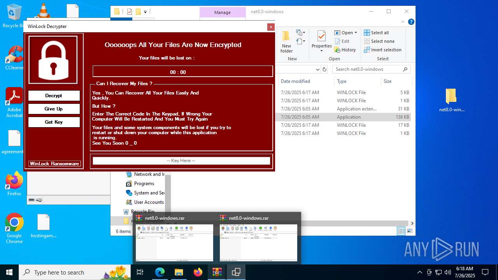Refresh the Explorer address bar

[x=325, y=70]
